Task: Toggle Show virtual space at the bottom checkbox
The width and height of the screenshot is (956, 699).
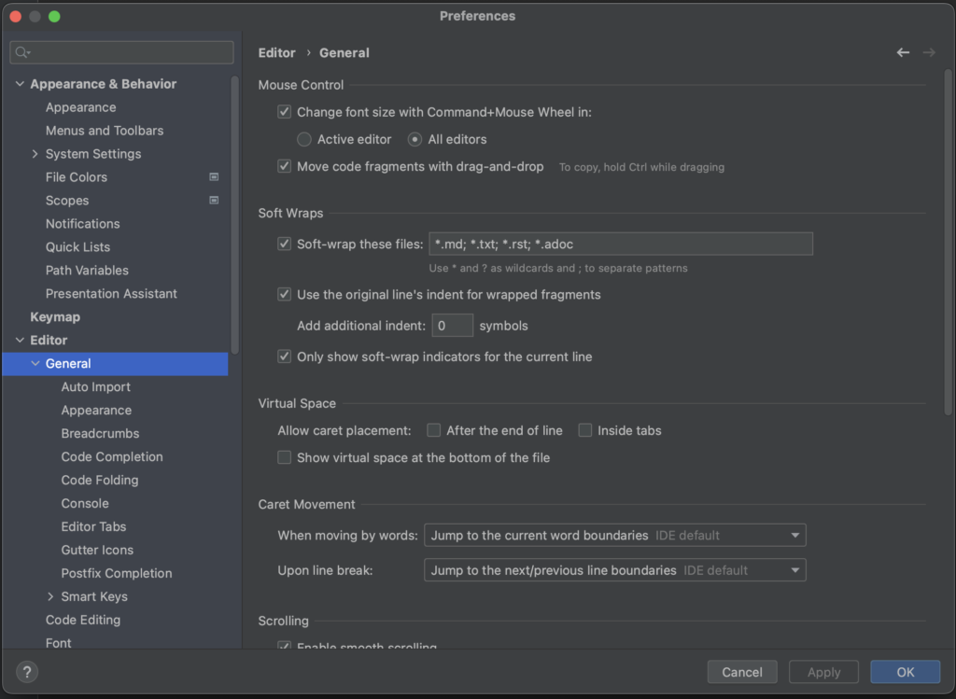Action: click(x=284, y=457)
